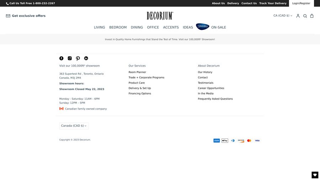Click the Sunday: 12PM – 5PM text
Image resolution: width=320 pixels, height=180 pixels.
pyautogui.click(x=72, y=103)
